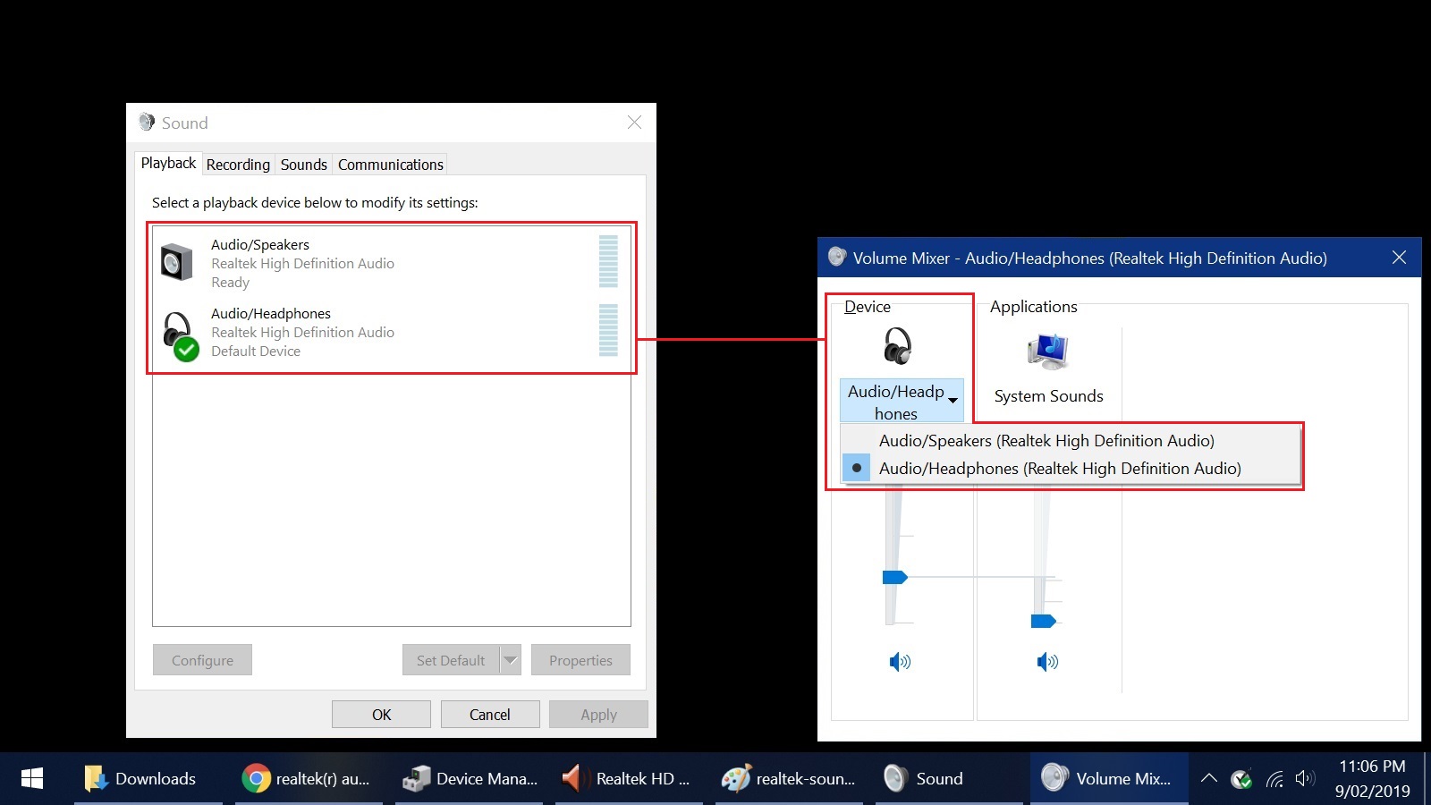Screen dimensions: 1431x805
Task: Open Paint realtek-soun... taskbar item
Action: pyautogui.click(x=788, y=778)
